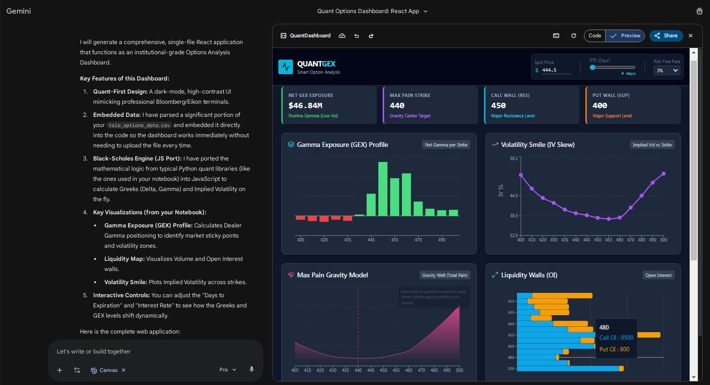Image resolution: width=710 pixels, height=385 pixels.
Task: Click the Volatility Smile trend icon
Action: coord(495,144)
